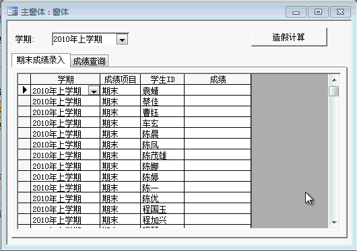Click student name 陈婷
The width and height of the screenshot is (357, 251).
coord(150,177)
